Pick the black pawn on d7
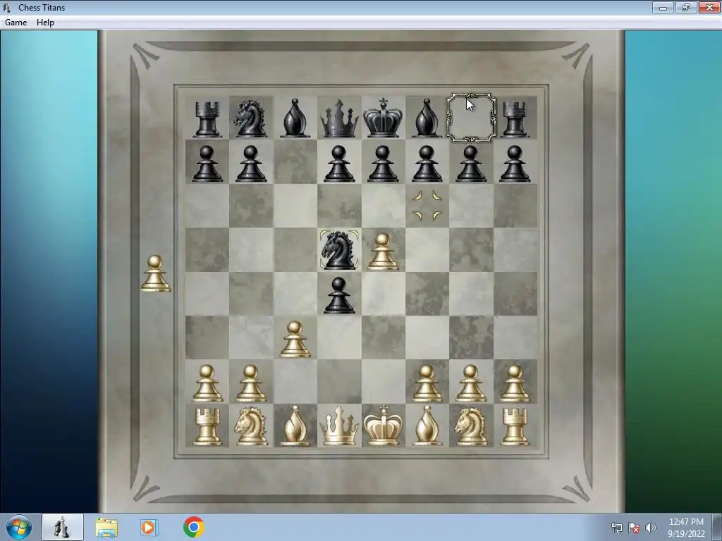Screen dimensions: 722x541 [x=339, y=163]
